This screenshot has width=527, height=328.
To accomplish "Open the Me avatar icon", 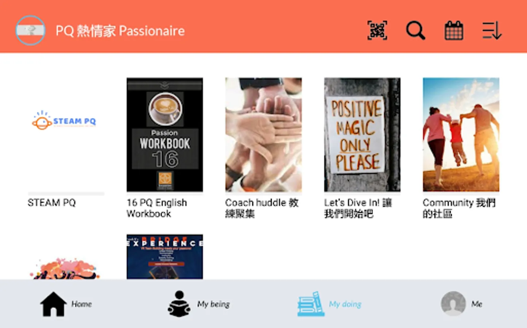I will [453, 303].
